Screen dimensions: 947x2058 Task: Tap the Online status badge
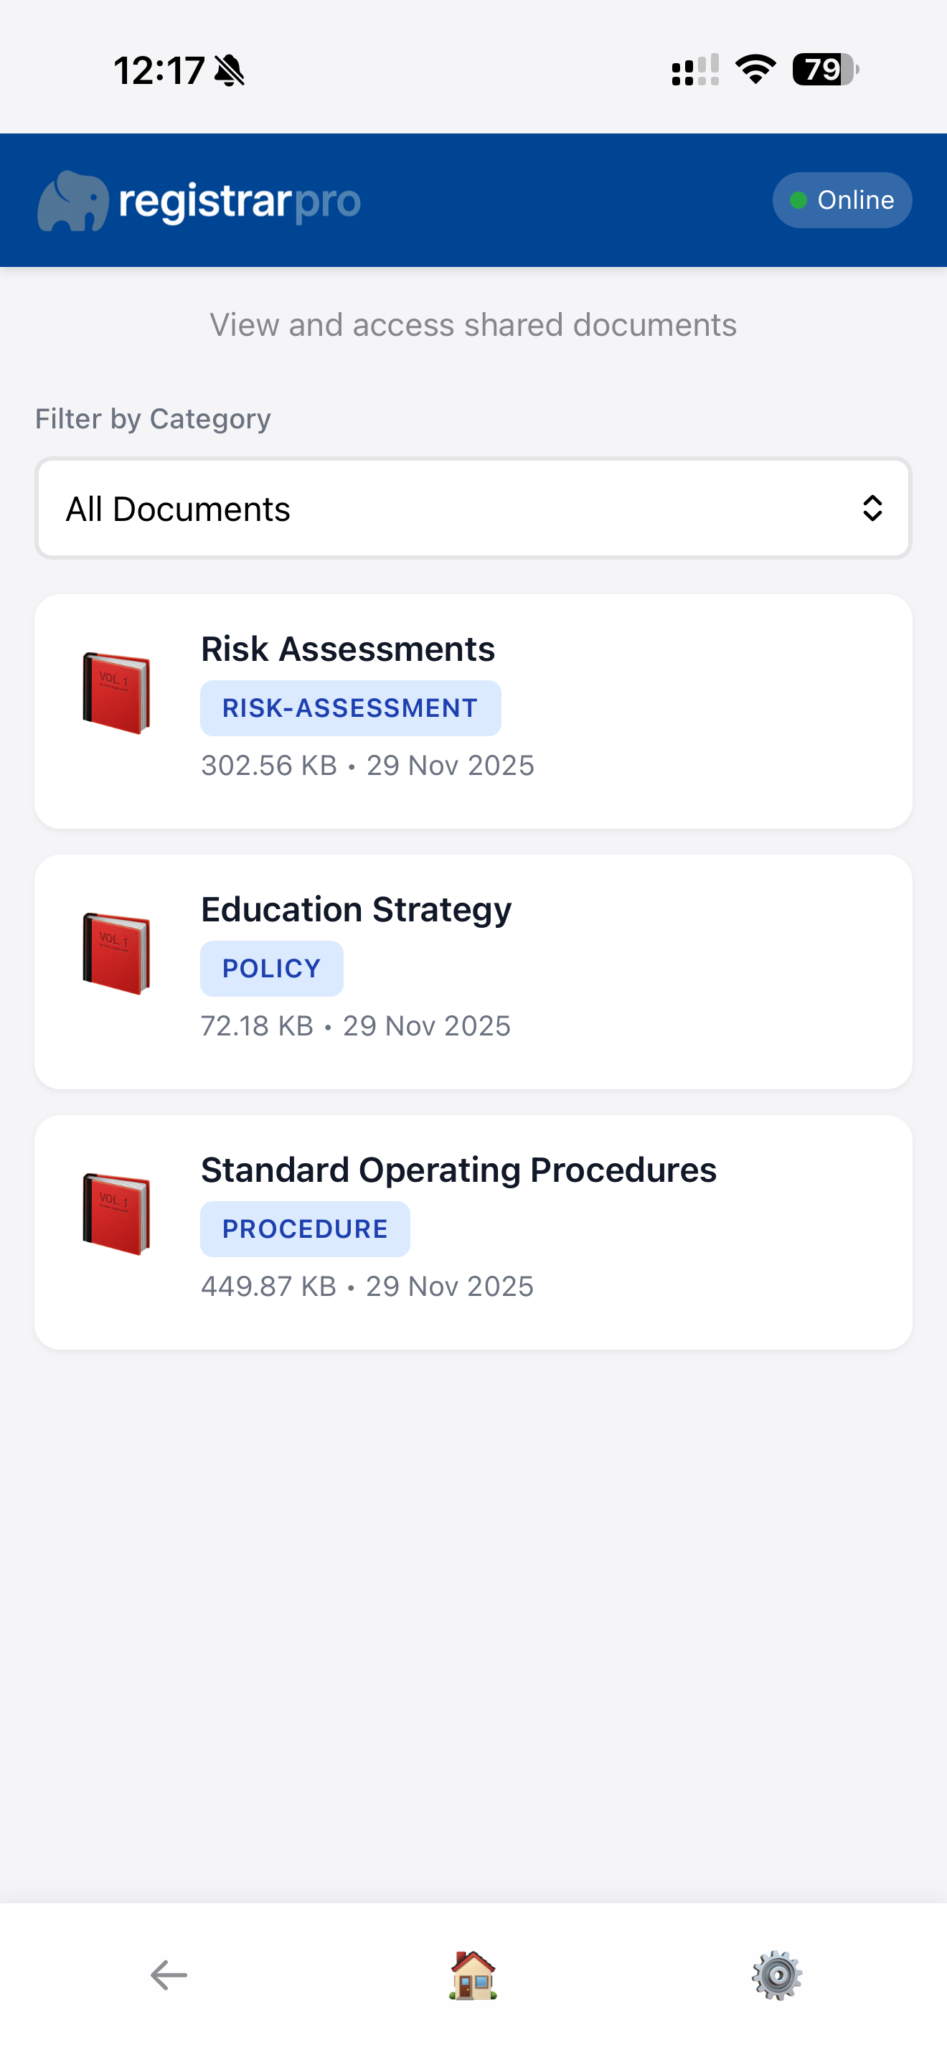tap(842, 199)
